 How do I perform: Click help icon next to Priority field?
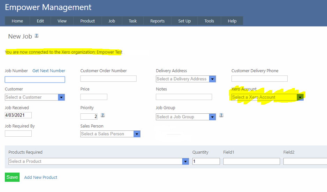[103, 115]
